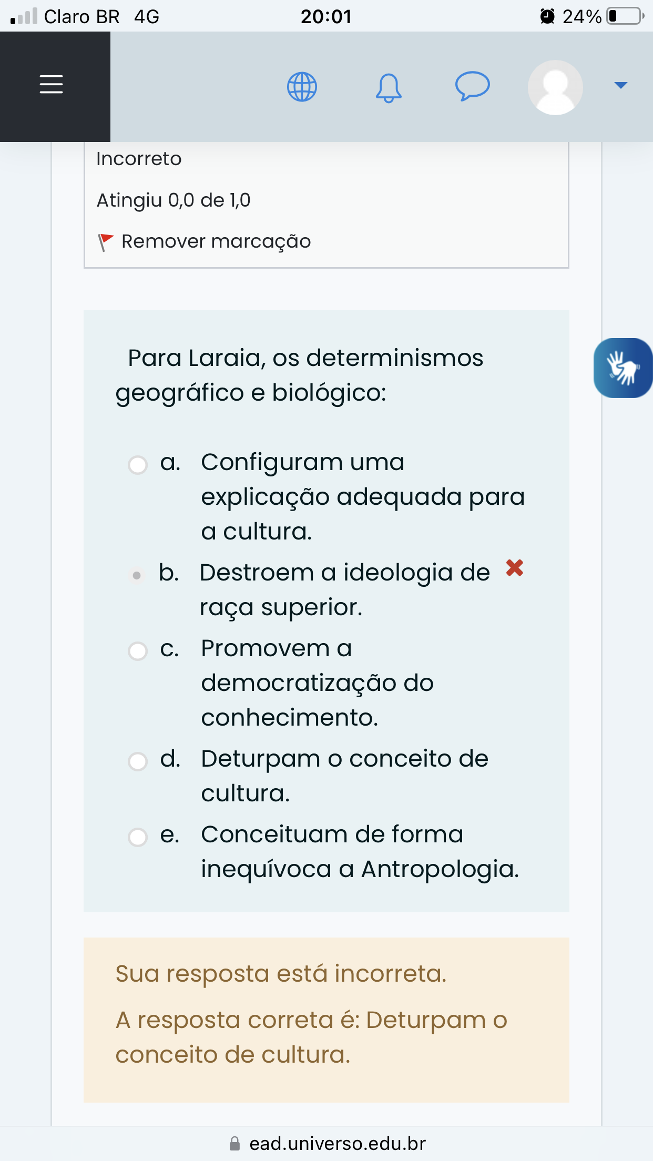
Task: Open the messages chat bubble
Action: [x=472, y=86]
